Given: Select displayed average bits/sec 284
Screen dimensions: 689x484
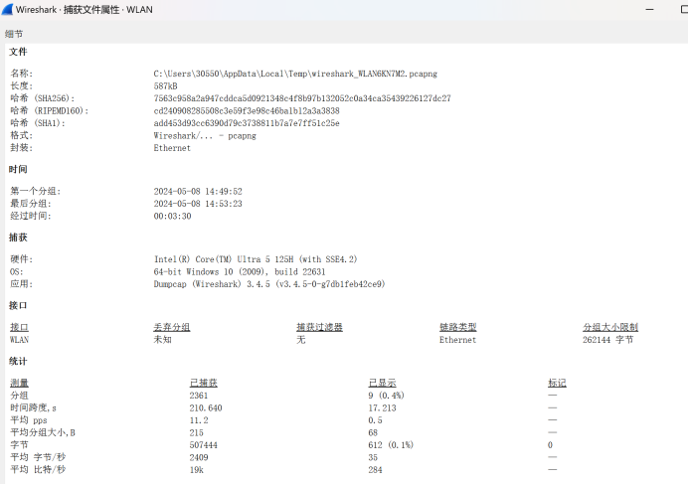Looking at the screenshot, I should (x=375, y=469).
